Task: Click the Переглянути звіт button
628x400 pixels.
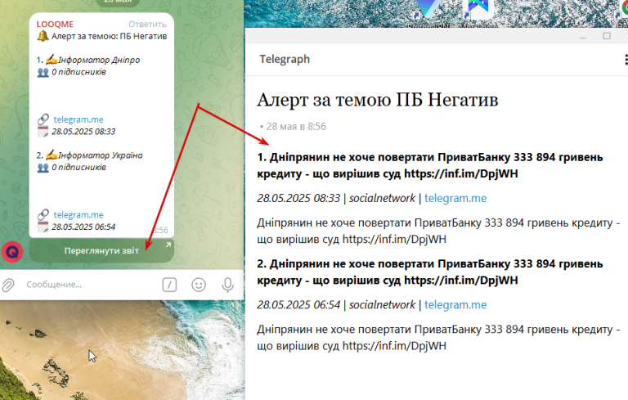Action: point(101,251)
